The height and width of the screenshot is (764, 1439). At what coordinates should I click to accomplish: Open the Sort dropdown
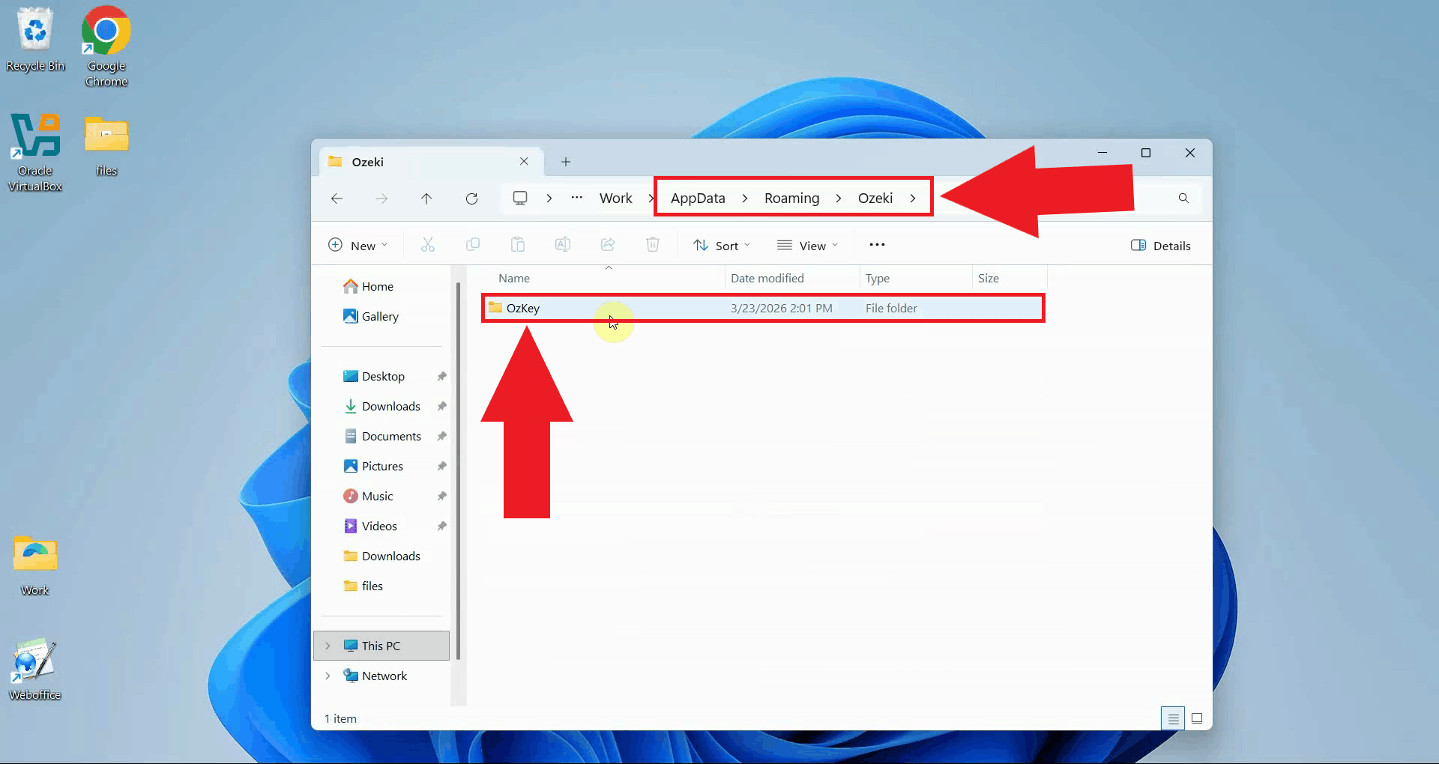click(x=721, y=244)
